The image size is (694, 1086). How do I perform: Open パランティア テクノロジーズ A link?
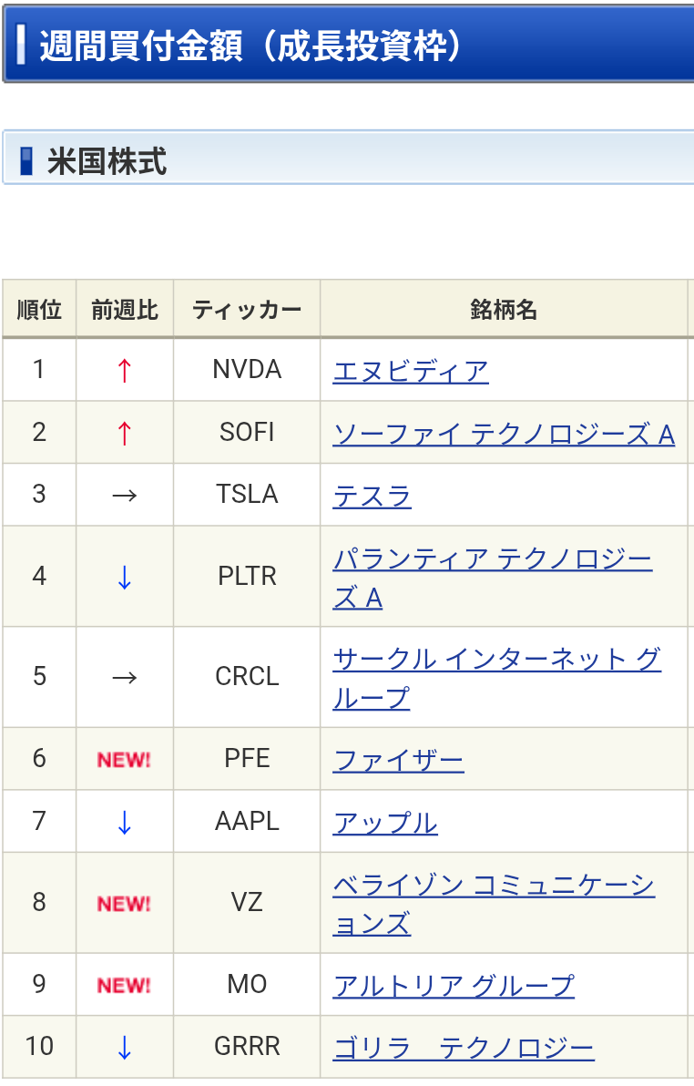(x=493, y=578)
